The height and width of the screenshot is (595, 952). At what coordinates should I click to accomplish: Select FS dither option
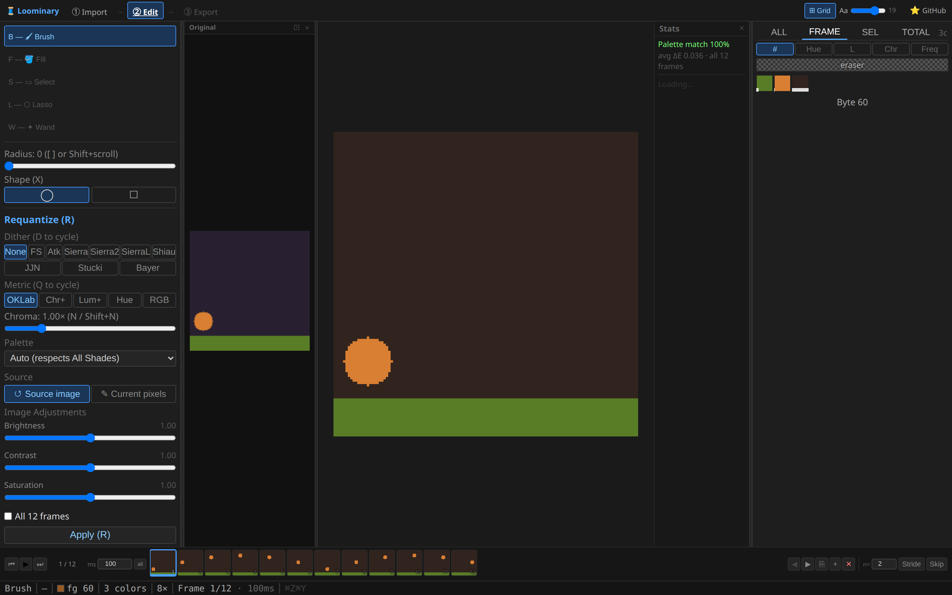[x=36, y=252]
